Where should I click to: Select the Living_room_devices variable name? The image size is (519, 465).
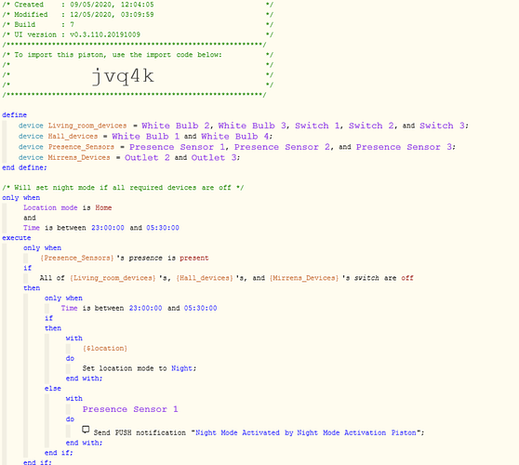coord(87,126)
